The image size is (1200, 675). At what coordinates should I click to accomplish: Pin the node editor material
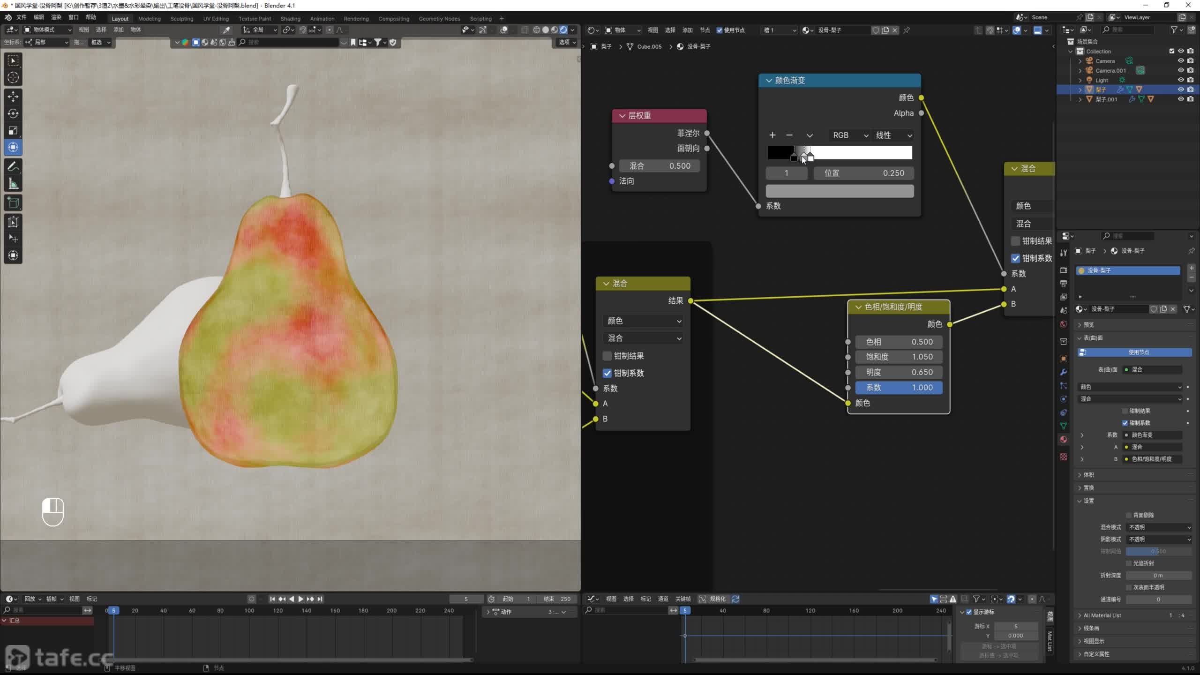tap(907, 30)
